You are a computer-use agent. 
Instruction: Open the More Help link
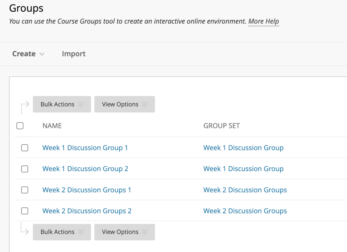tap(263, 21)
